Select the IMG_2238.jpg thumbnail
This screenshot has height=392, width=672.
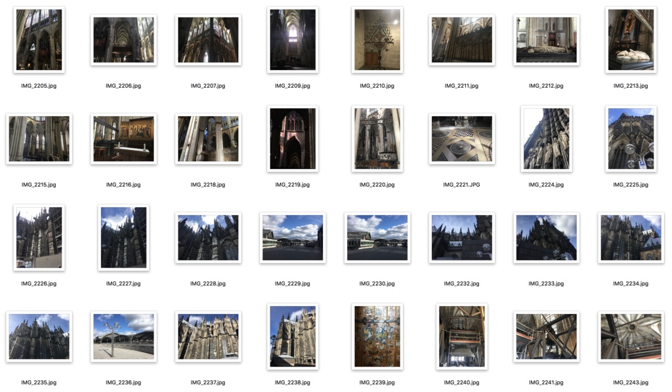click(x=293, y=336)
